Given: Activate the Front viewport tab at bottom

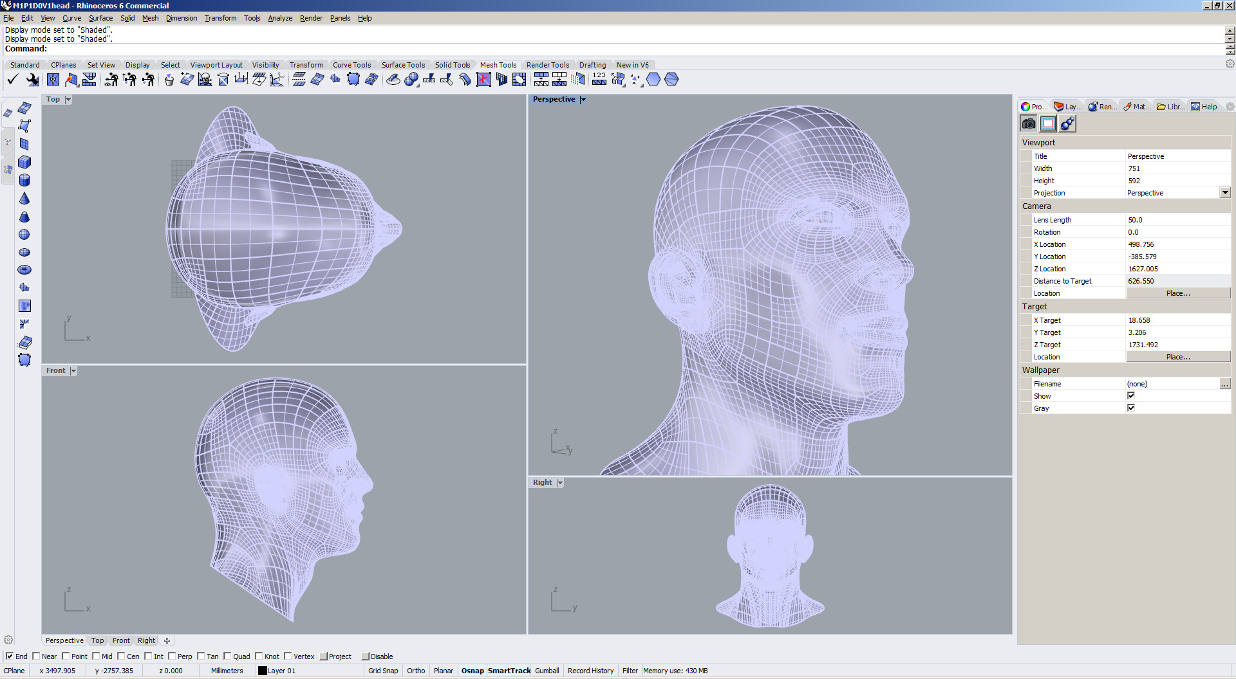Looking at the screenshot, I should [120, 640].
